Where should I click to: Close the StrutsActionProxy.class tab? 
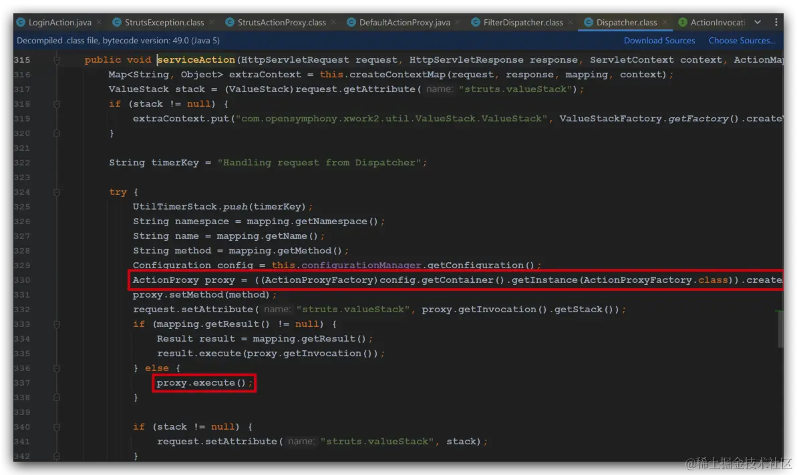pyautogui.click(x=333, y=22)
